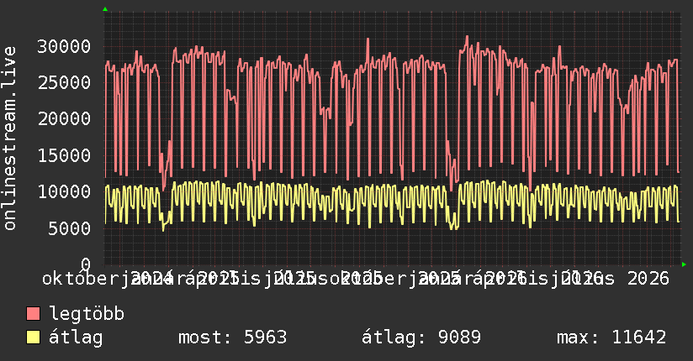This screenshot has height=361, width=693.
Task: Click the 25000 y-axis label
Action: [x=64, y=82]
